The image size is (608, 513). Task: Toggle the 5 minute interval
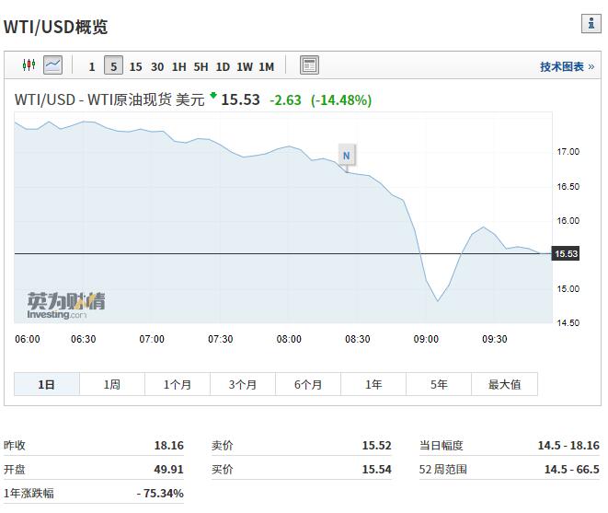pos(113,66)
